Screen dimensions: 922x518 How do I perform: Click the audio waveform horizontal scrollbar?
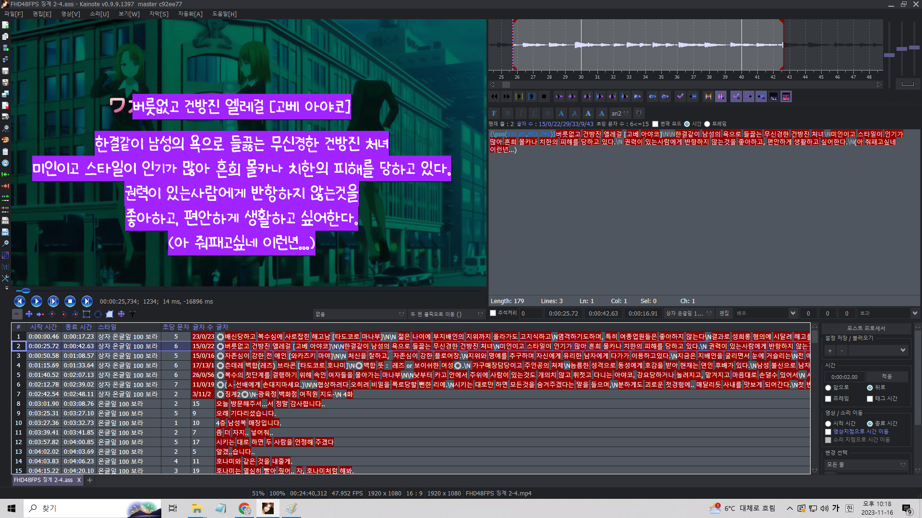686,85
